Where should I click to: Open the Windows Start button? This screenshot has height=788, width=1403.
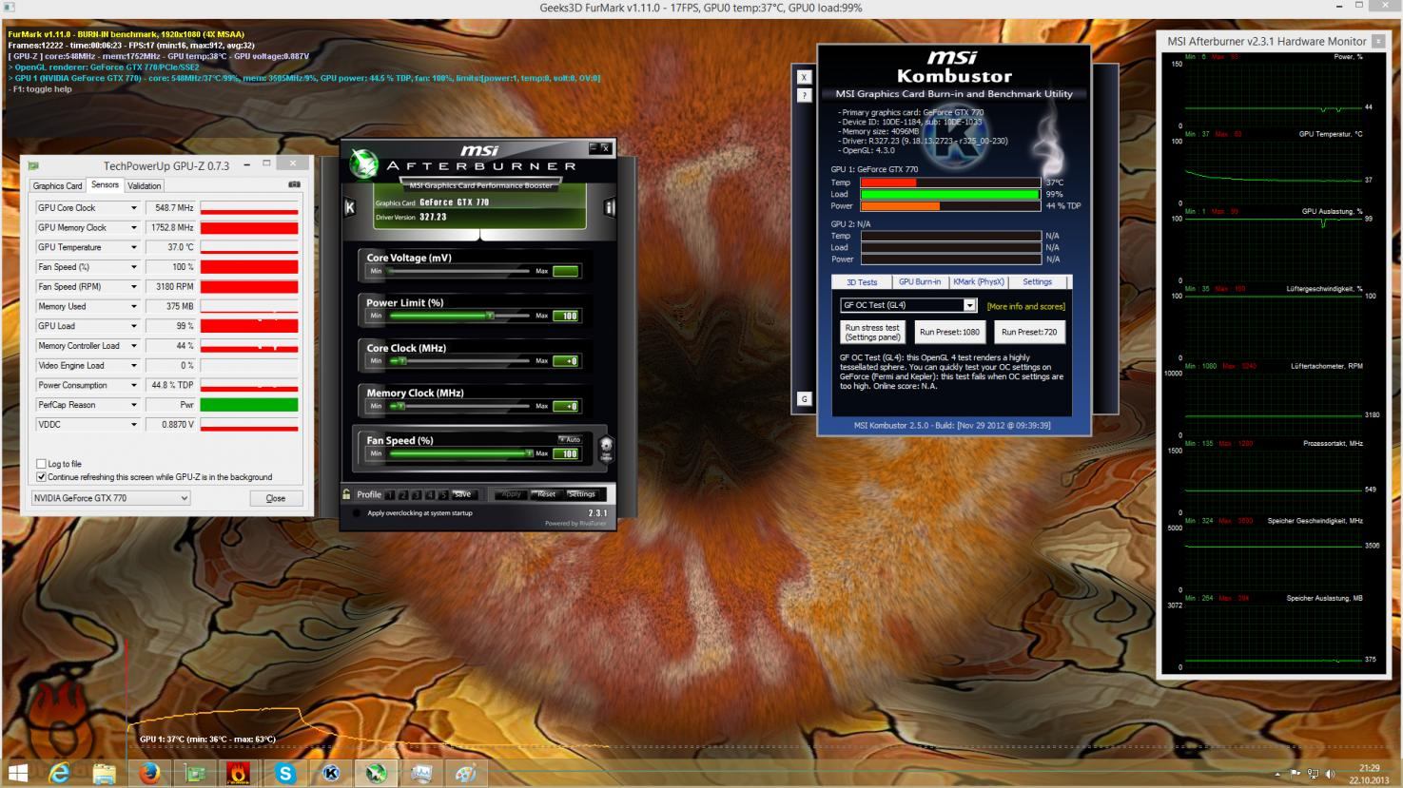(x=17, y=773)
